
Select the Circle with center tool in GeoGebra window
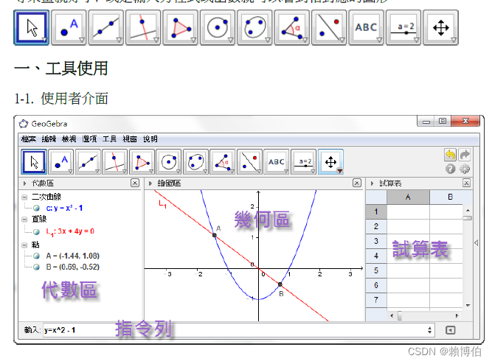tap(169, 162)
